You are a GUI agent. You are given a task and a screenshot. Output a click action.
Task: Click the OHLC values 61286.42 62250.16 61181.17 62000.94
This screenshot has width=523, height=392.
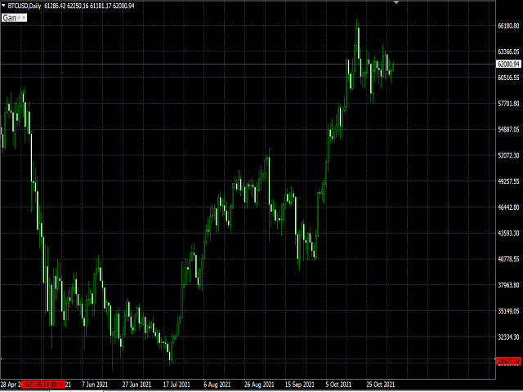89,6
